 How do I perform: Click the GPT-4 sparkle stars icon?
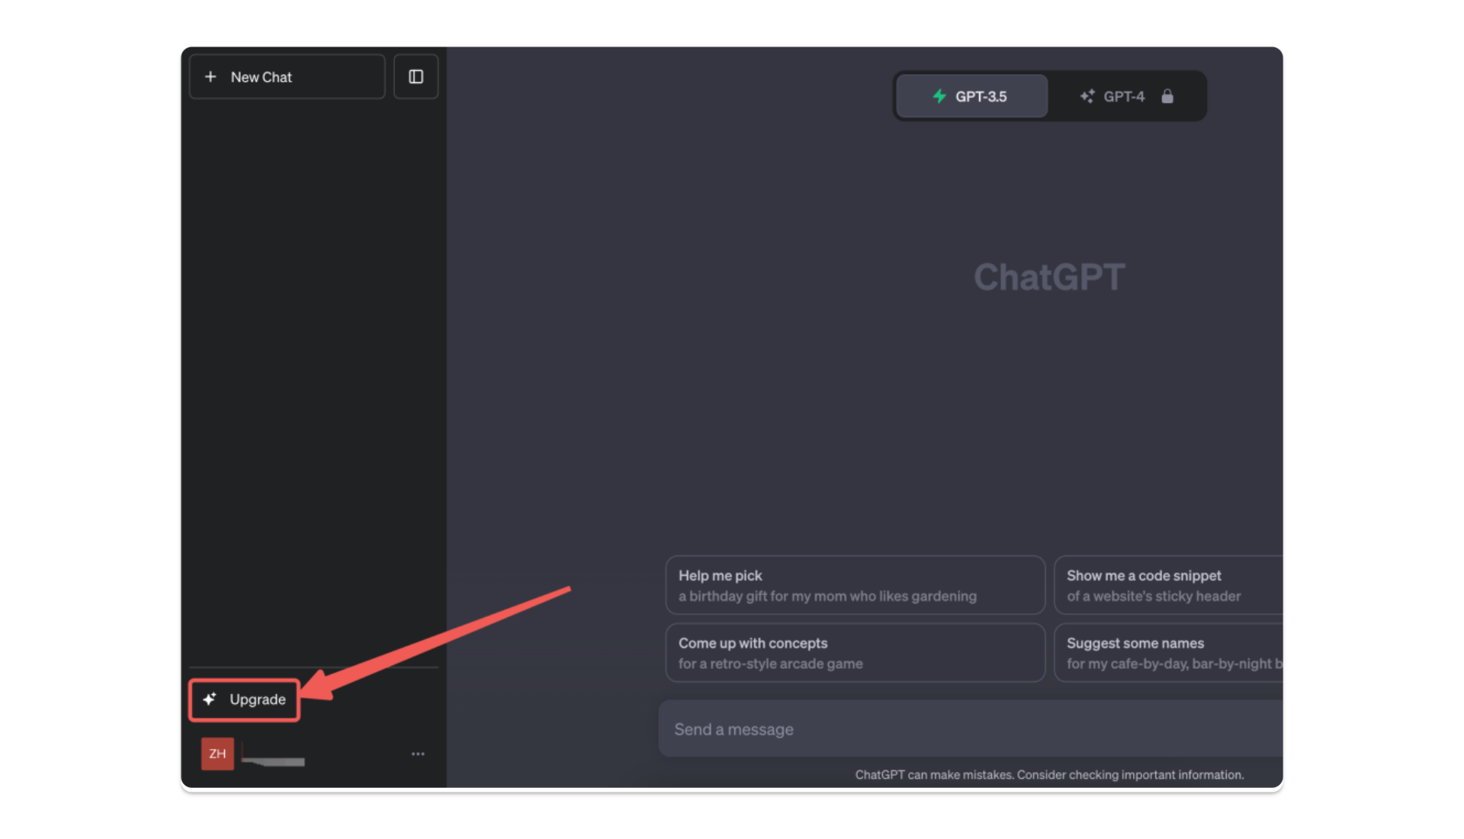[1087, 97]
